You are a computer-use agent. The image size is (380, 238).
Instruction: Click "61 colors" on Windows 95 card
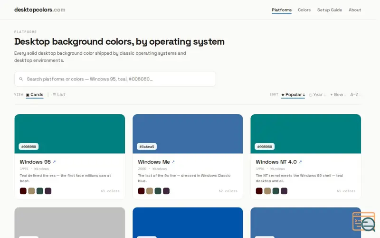click(110, 191)
